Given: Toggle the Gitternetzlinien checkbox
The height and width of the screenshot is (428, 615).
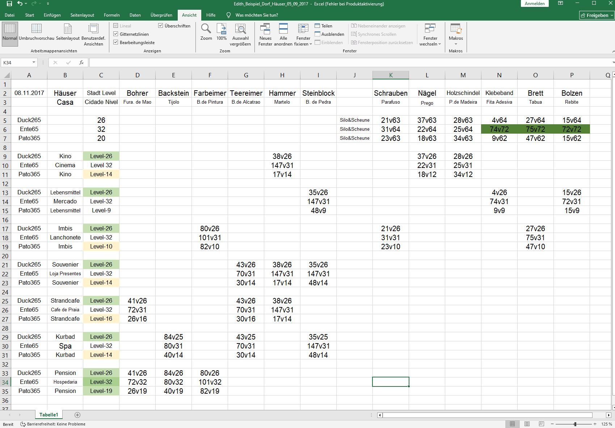Looking at the screenshot, I should [x=116, y=34].
